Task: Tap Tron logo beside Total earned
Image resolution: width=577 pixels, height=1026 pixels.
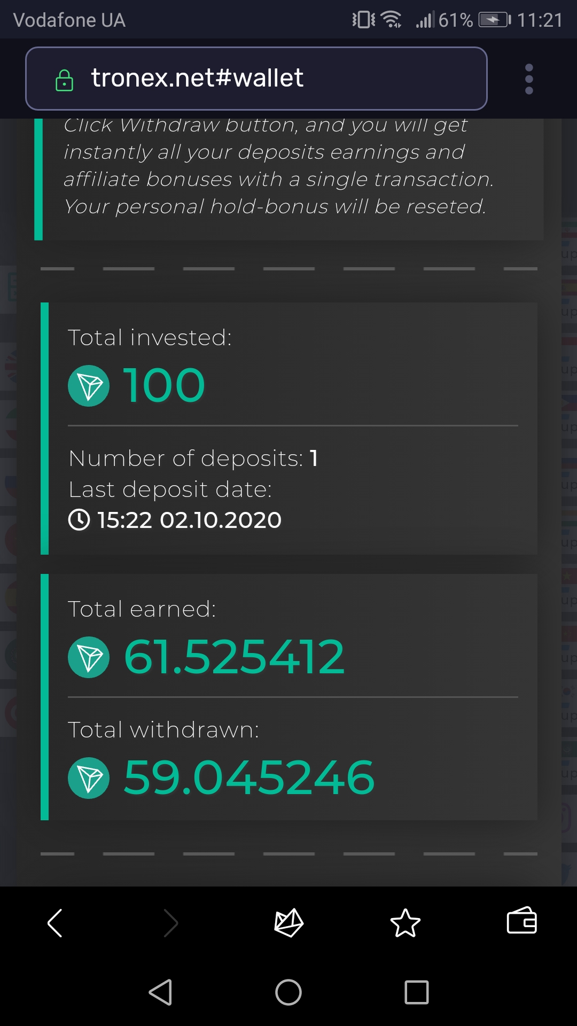Action: [89, 657]
